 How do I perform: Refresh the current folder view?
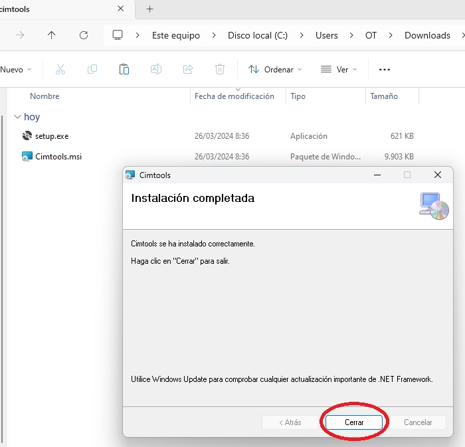(x=84, y=35)
